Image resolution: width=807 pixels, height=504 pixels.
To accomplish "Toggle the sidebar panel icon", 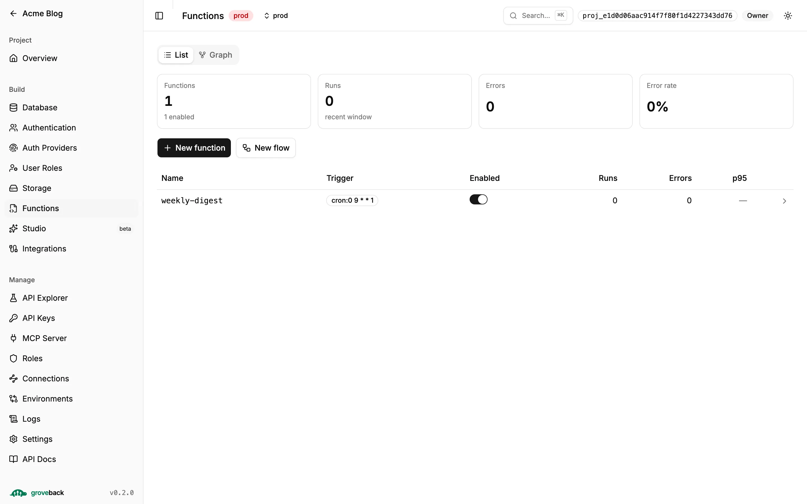I will [159, 16].
